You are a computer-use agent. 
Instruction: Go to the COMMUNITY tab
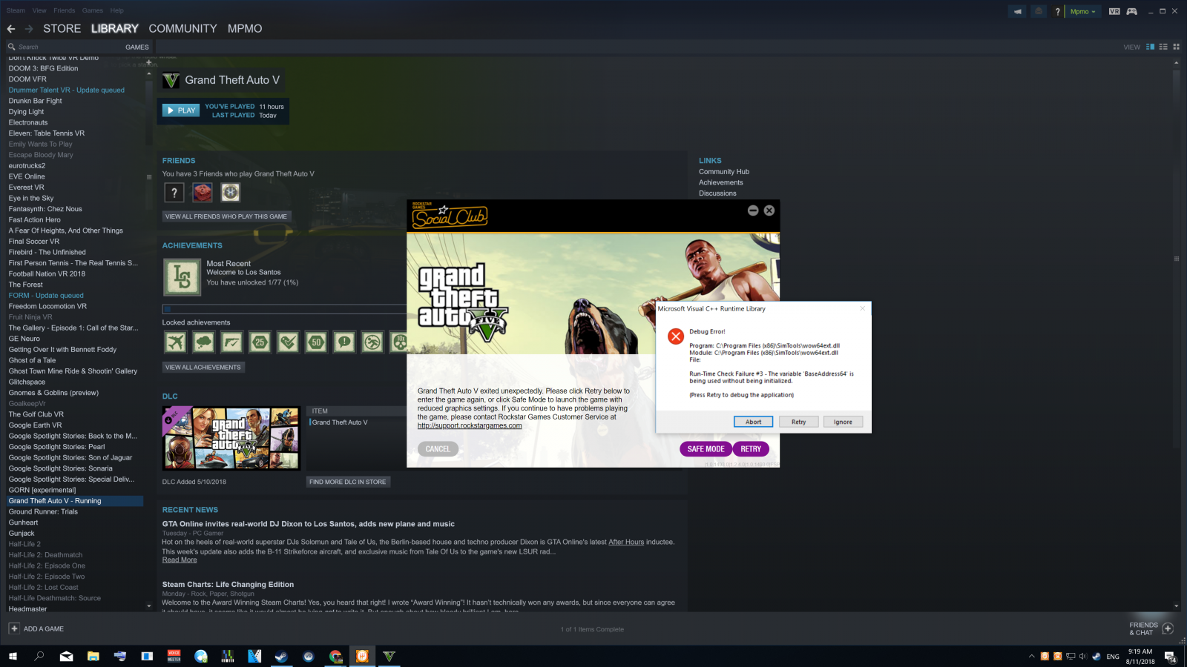point(183,29)
